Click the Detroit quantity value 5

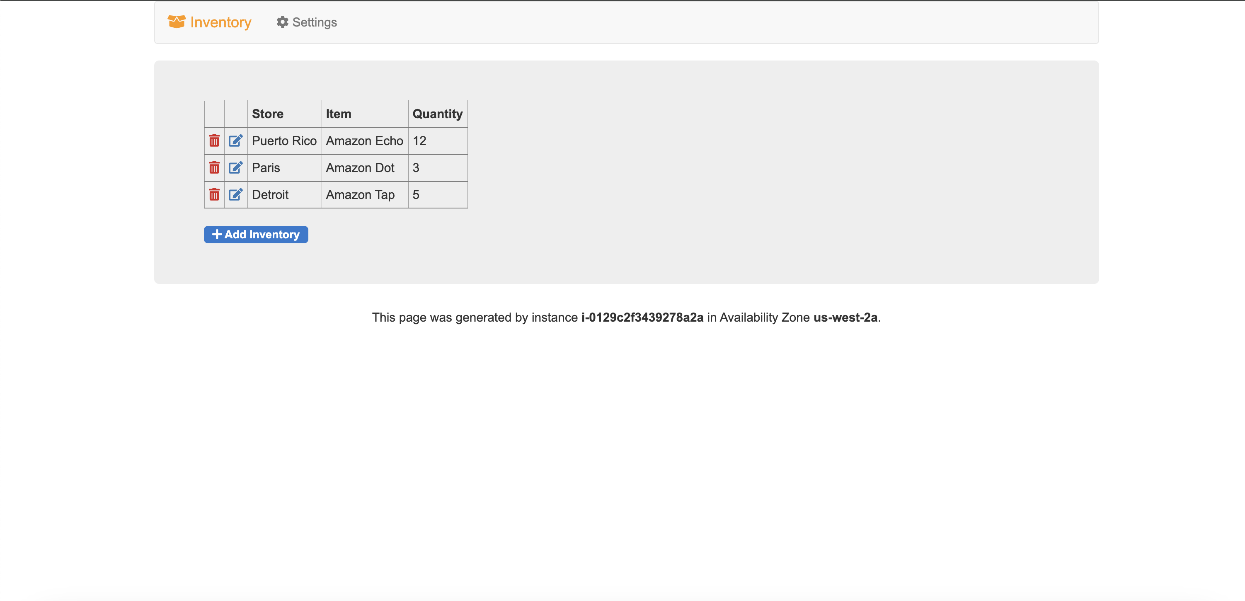click(x=416, y=195)
